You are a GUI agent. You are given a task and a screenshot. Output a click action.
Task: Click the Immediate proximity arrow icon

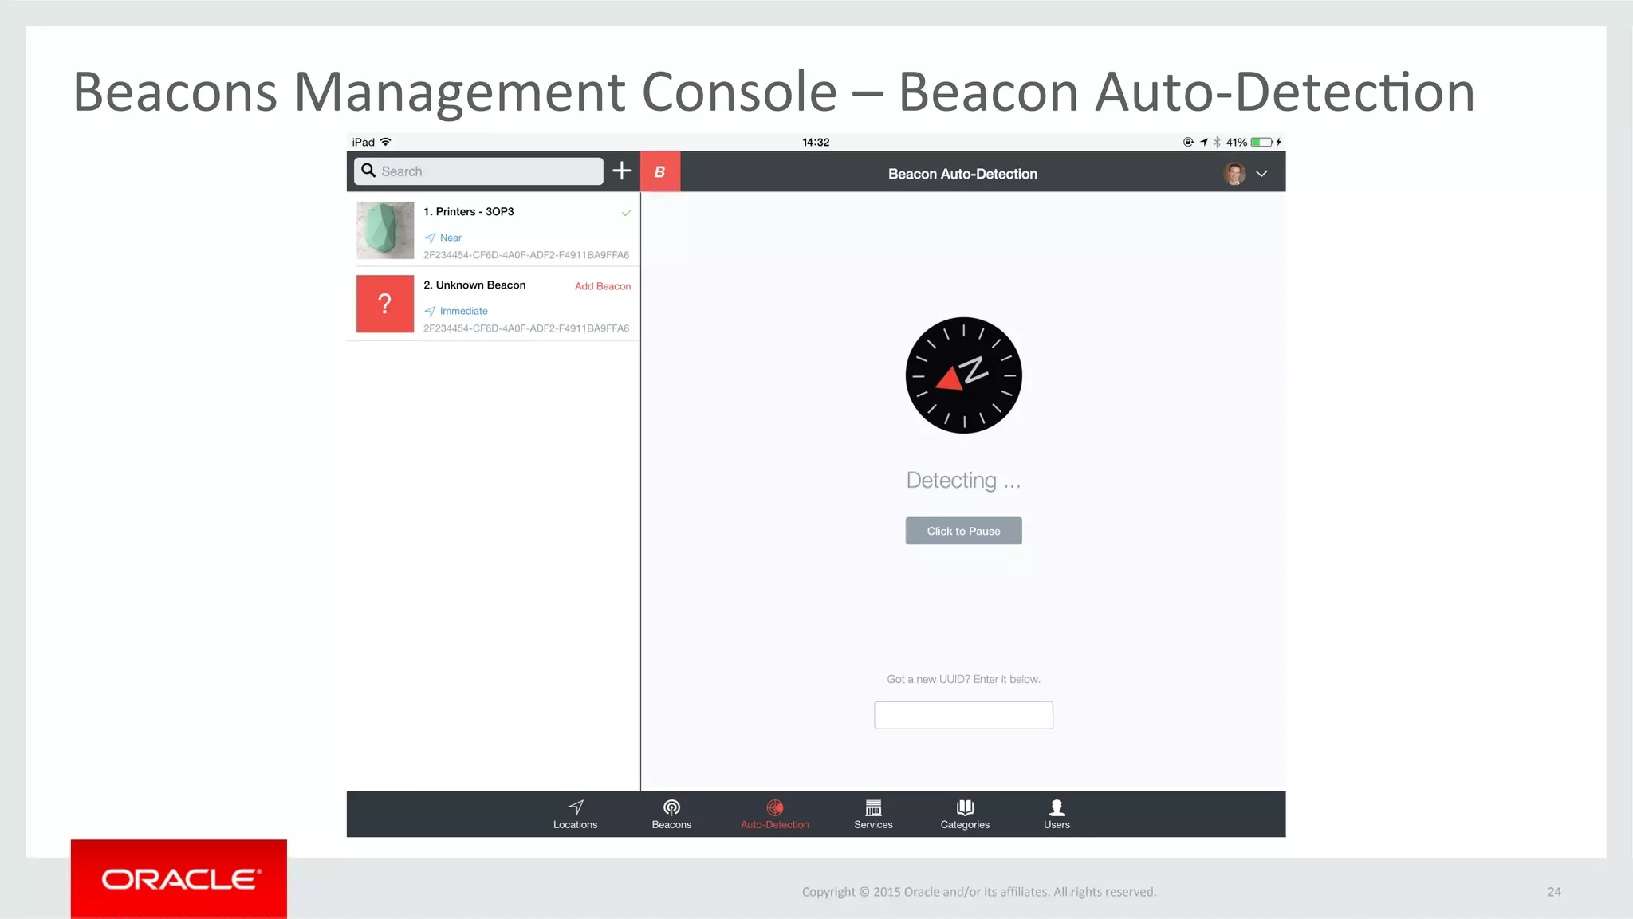(430, 311)
